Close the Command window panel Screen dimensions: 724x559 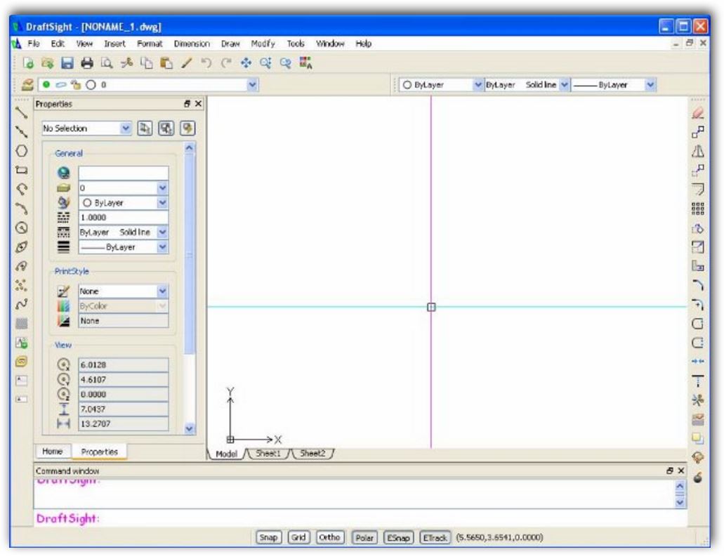pos(680,471)
